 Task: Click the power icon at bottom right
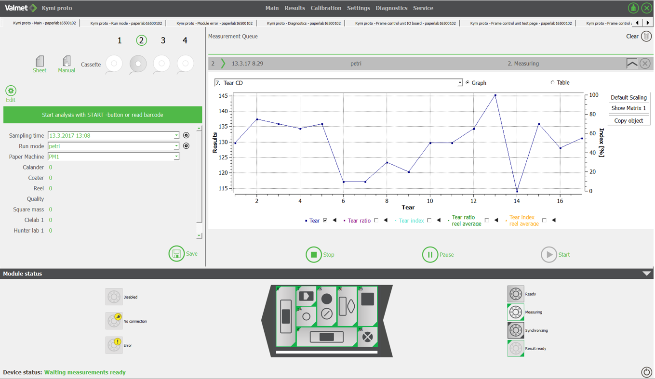coord(646,372)
